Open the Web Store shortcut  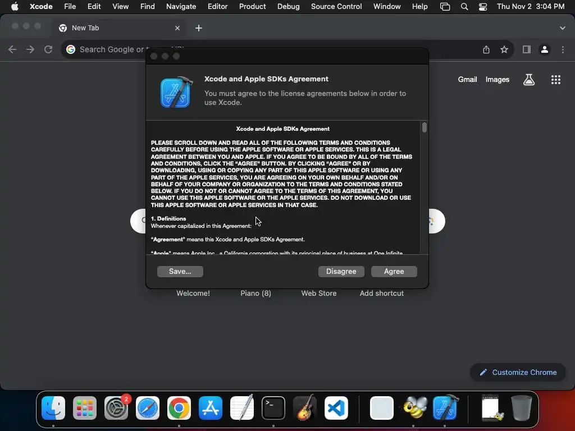pyautogui.click(x=319, y=293)
